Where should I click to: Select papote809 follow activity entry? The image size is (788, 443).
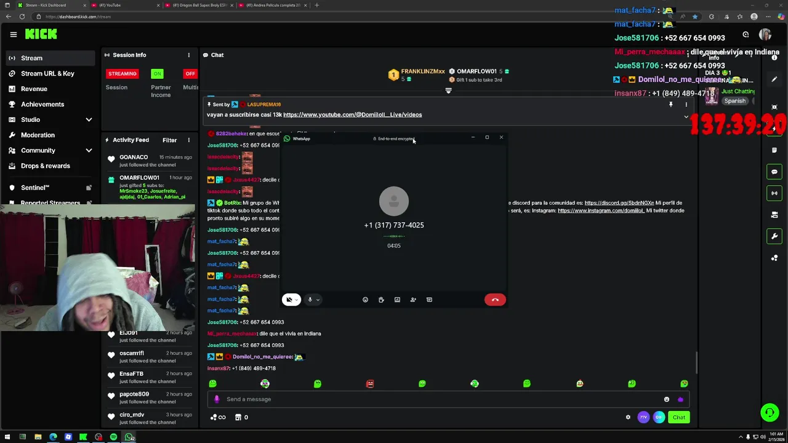point(151,397)
